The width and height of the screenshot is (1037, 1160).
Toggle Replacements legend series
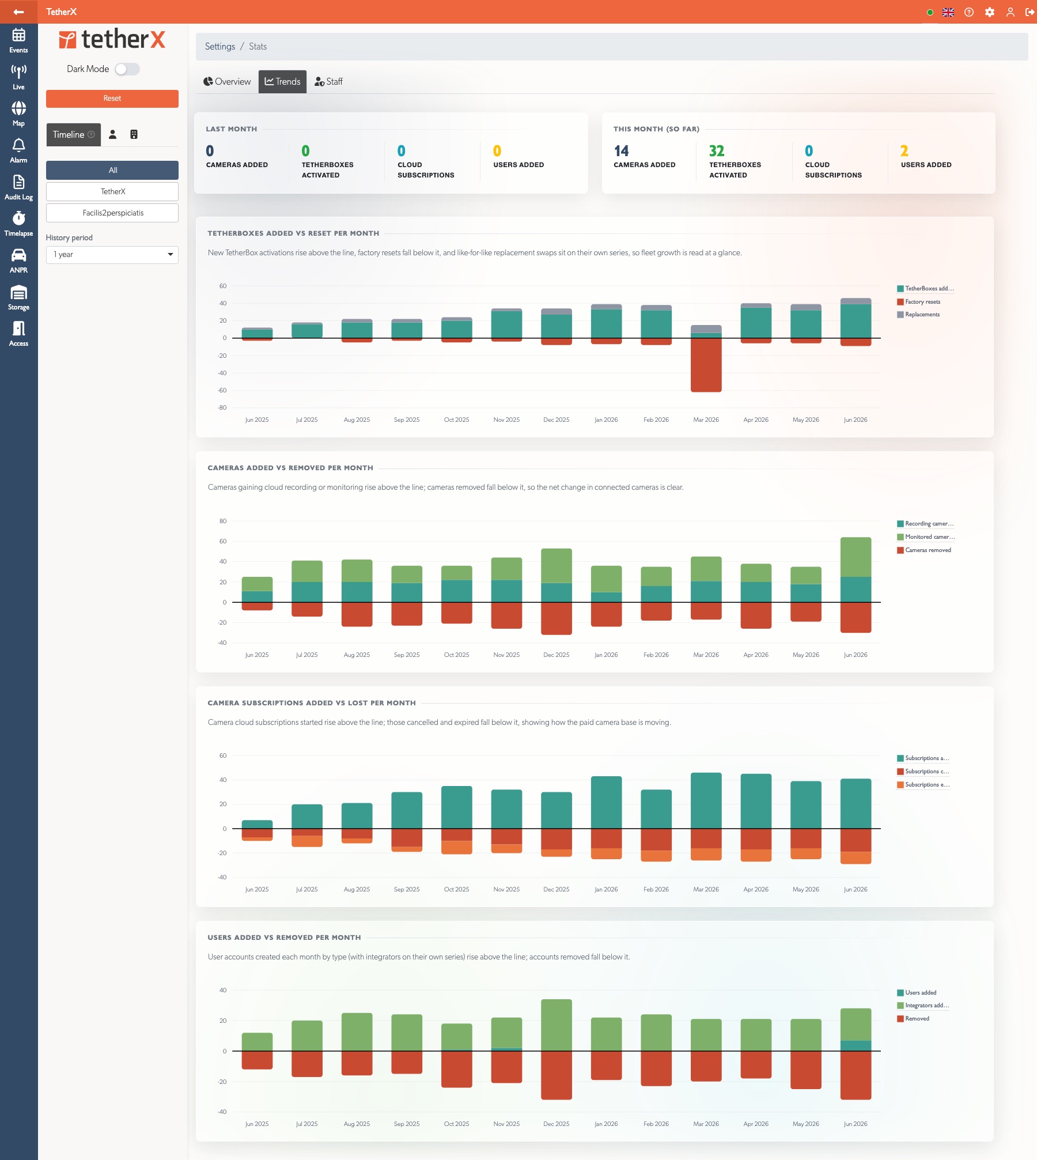(x=918, y=315)
